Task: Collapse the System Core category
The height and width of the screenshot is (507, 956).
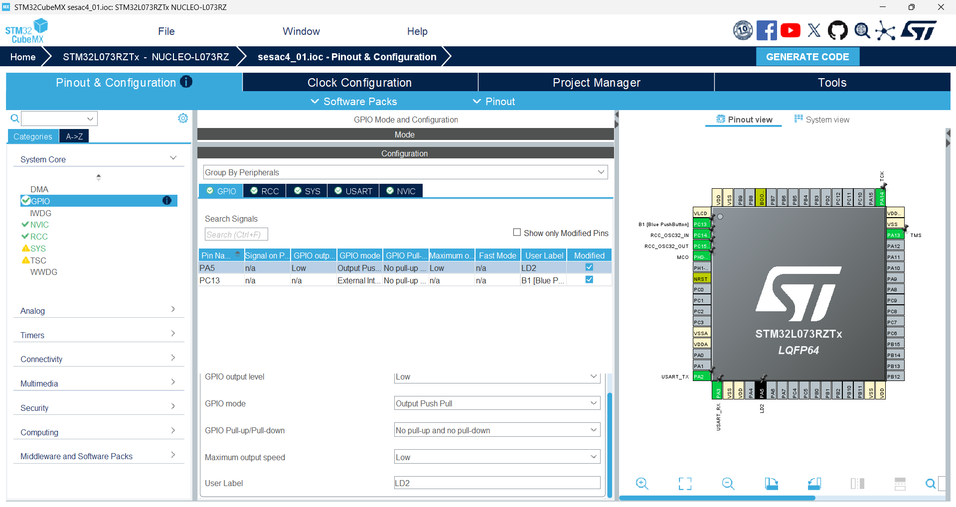Action: coord(98,159)
